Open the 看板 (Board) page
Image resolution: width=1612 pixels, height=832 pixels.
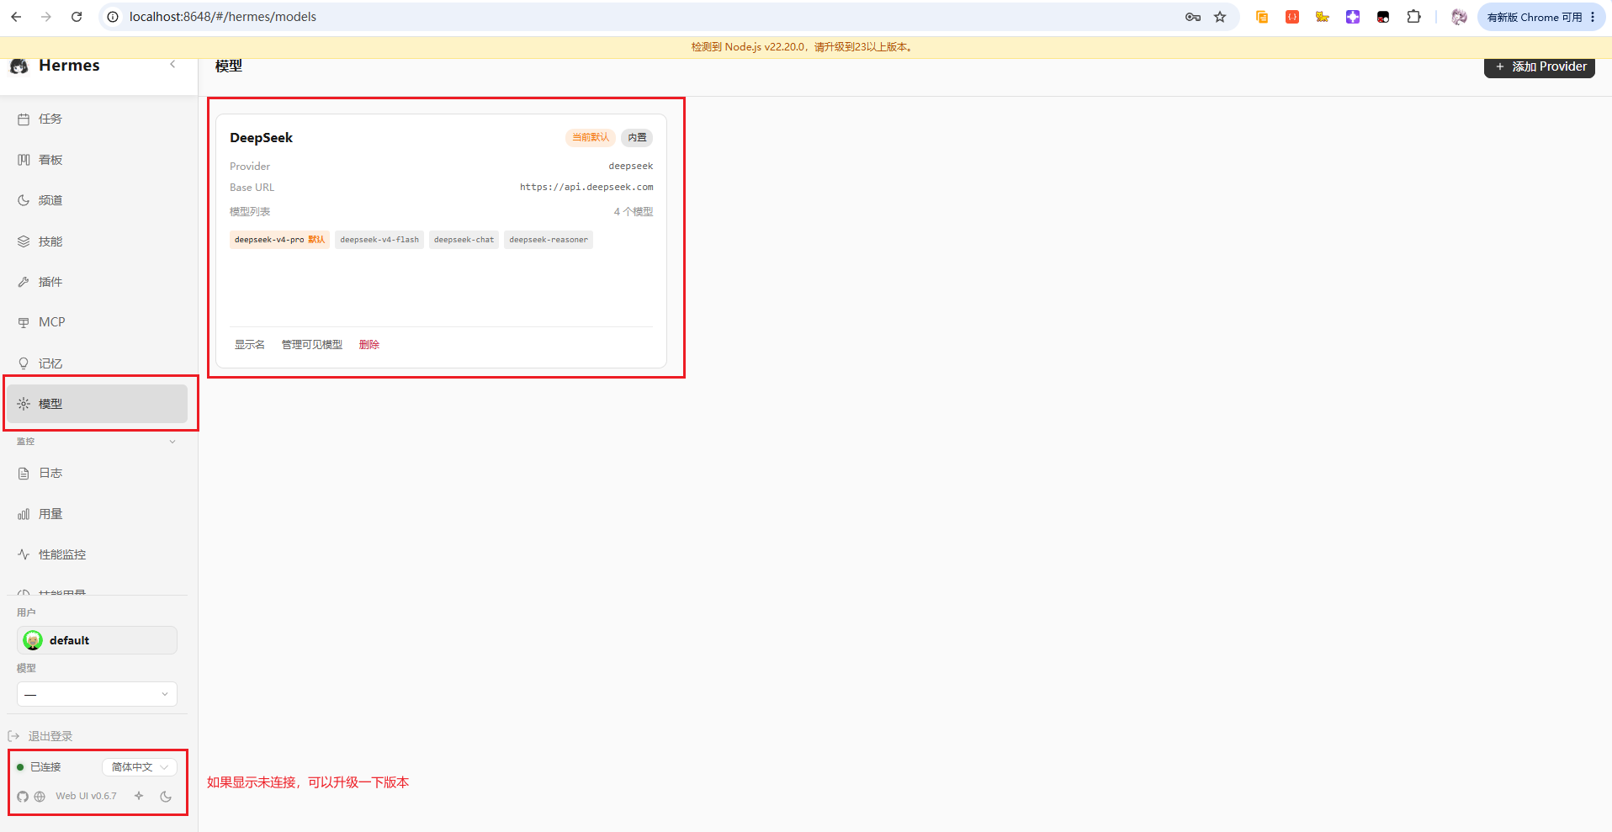[97, 160]
